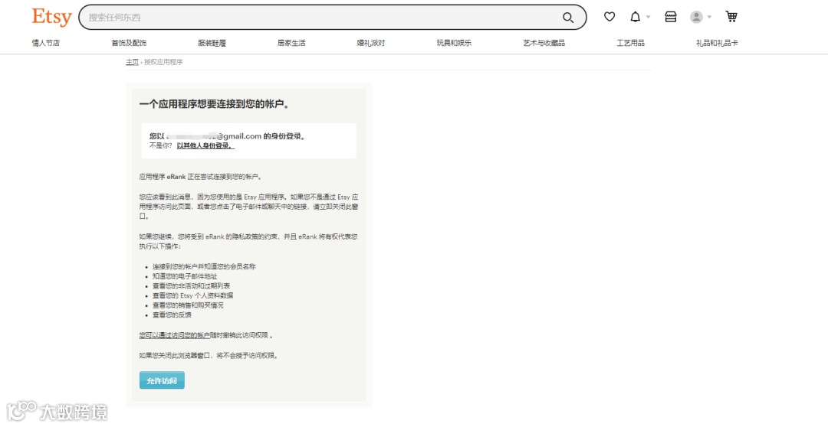Viewport: 828px width, 427px height.
Task: Open 礼品和礼品卡 category
Action: click(717, 43)
